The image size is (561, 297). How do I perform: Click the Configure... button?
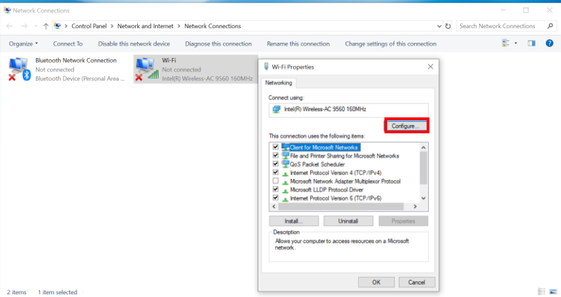(x=406, y=126)
